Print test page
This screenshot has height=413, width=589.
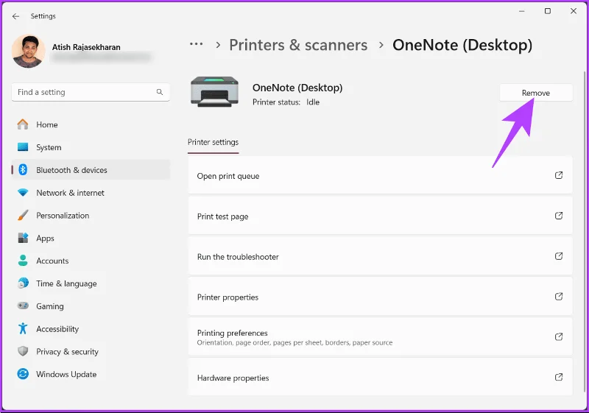[380, 216]
